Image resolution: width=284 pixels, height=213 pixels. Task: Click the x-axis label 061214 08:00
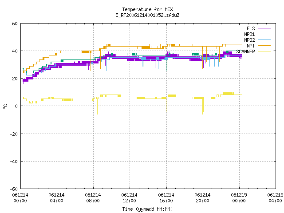tap(93, 198)
